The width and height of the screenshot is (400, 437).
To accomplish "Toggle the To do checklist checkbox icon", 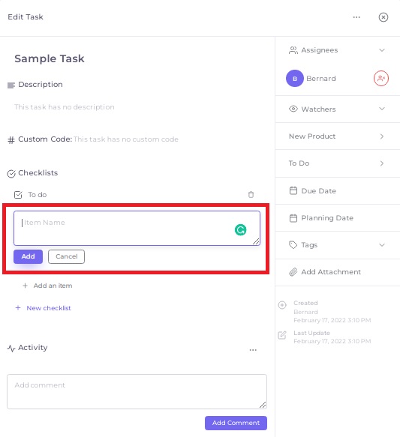I will coord(18,195).
